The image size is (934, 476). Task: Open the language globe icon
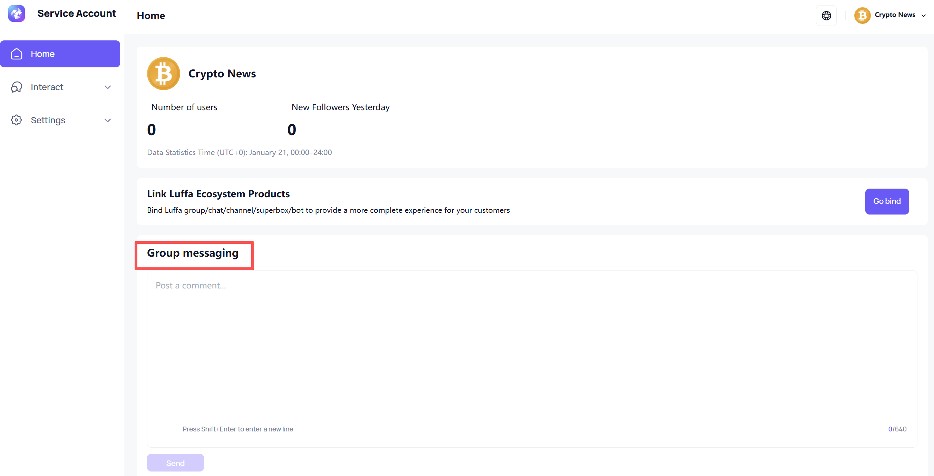(x=826, y=16)
